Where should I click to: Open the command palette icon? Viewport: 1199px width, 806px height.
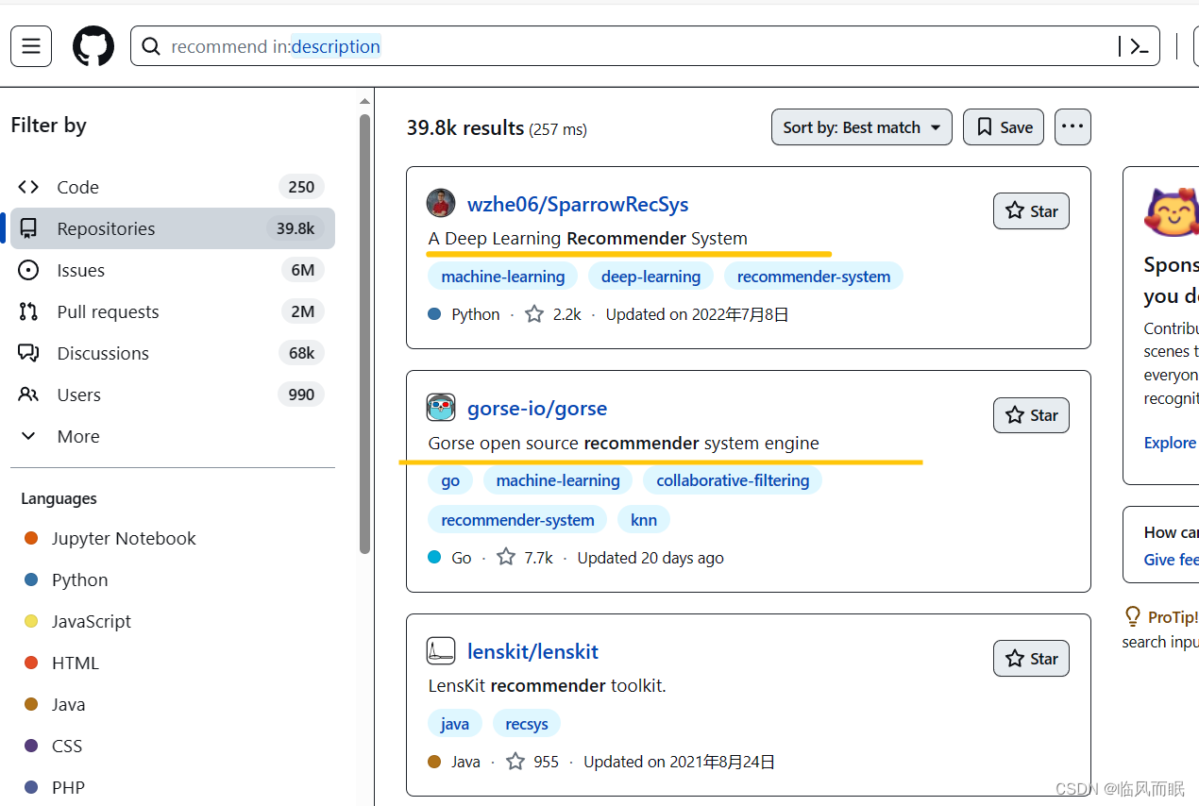pyautogui.click(x=1139, y=46)
